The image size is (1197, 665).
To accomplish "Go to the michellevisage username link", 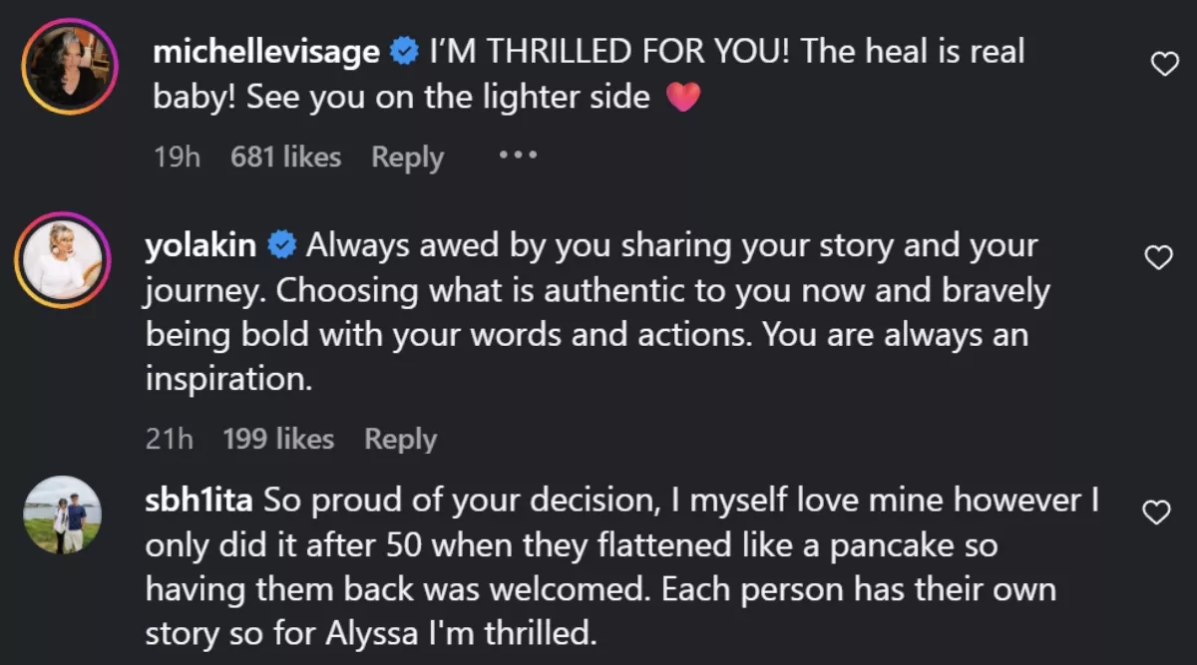I will coord(266,53).
